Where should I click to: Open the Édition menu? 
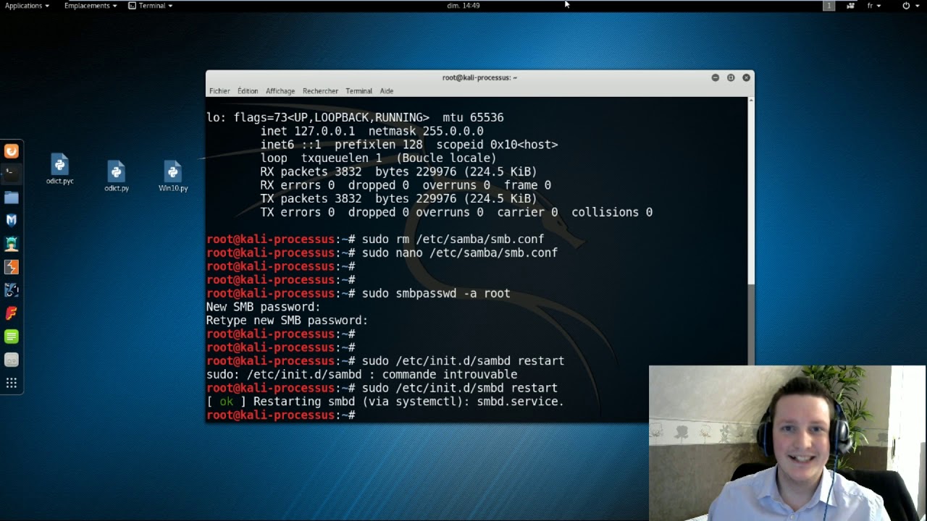248,91
